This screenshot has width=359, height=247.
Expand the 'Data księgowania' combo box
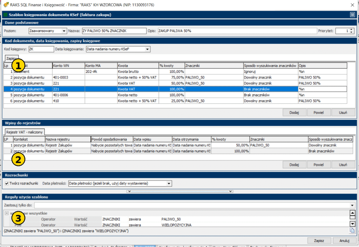point(147,49)
